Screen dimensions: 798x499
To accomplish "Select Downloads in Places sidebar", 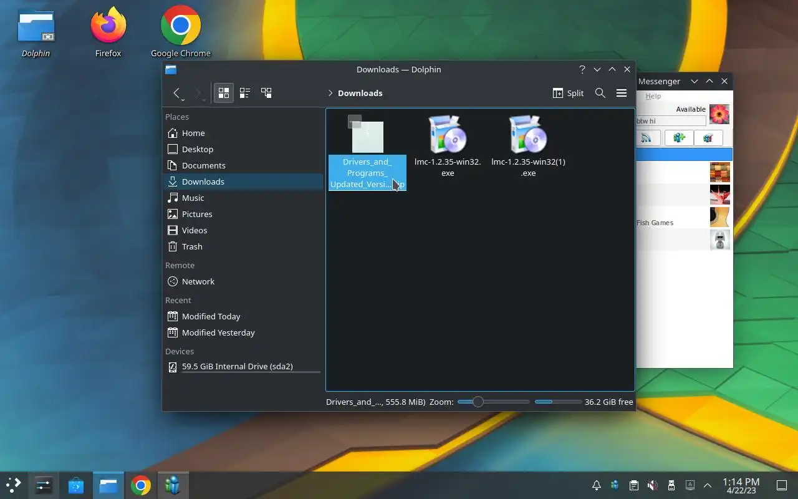I will pos(243,182).
